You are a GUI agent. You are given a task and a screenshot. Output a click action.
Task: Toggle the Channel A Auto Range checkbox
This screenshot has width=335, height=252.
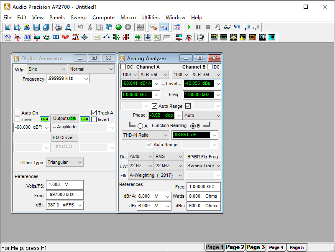pyautogui.click(x=154, y=106)
